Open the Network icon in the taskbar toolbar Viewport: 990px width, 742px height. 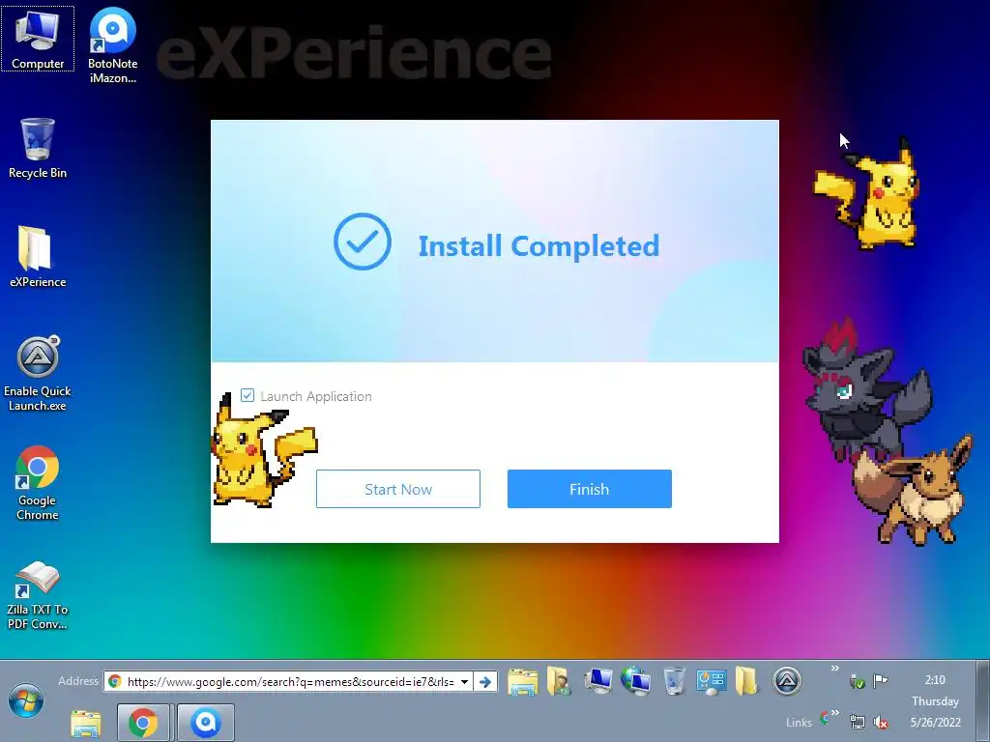tap(636, 681)
